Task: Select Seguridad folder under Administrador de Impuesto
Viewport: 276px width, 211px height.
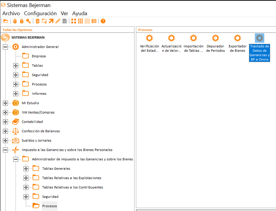Action: [x=50, y=197]
